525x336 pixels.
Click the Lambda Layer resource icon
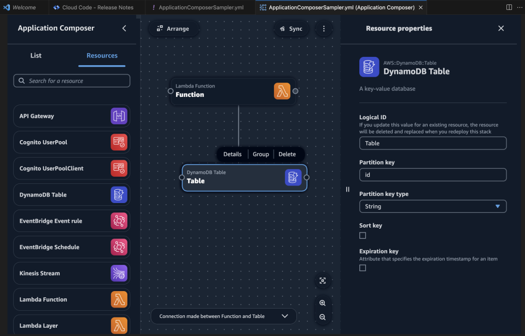pyautogui.click(x=118, y=325)
